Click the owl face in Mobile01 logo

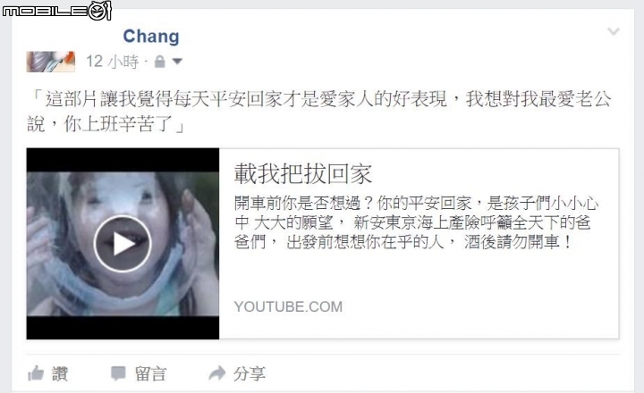pos(100,11)
